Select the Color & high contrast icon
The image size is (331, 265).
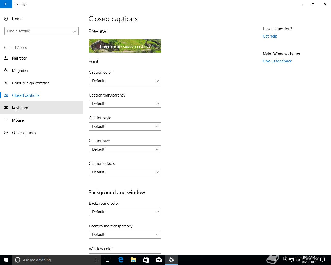tap(6, 83)
